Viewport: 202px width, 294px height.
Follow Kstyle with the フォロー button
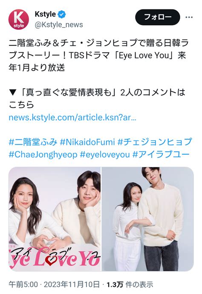click(x=158, y=17)
